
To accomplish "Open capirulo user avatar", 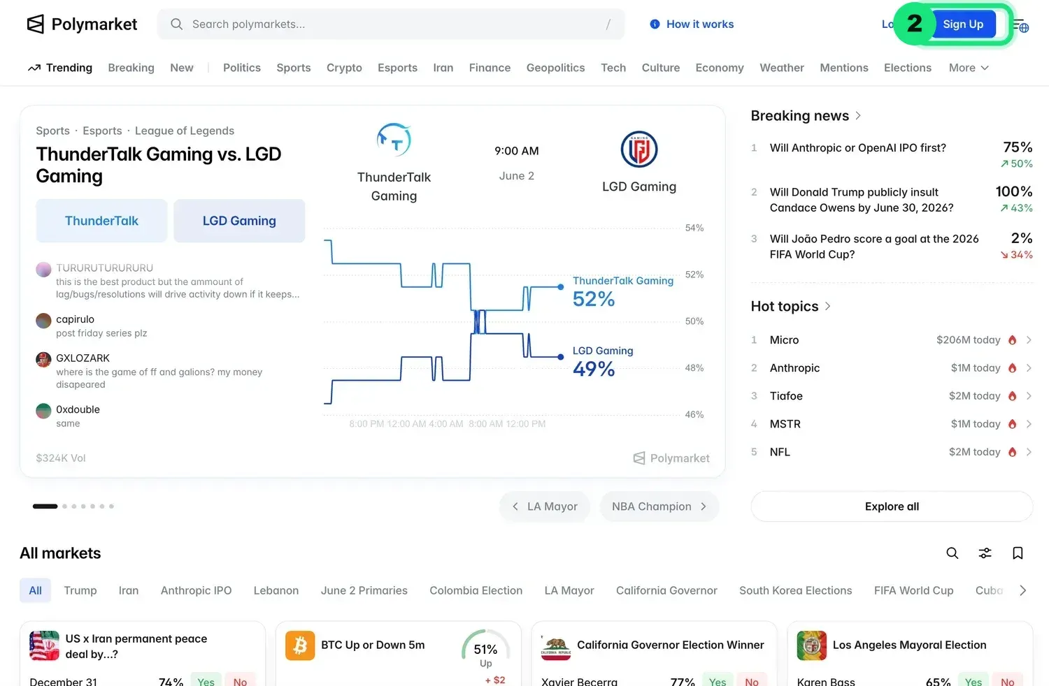I will click(43, 321).
